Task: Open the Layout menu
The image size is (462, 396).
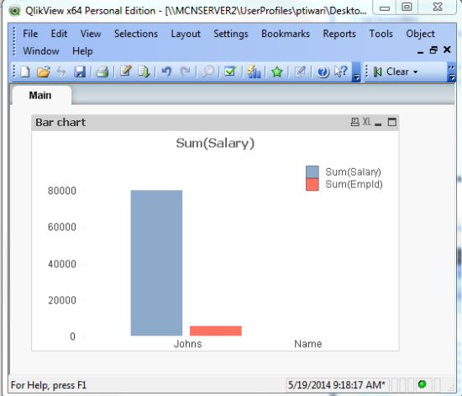Action: [x=186, y=34]
